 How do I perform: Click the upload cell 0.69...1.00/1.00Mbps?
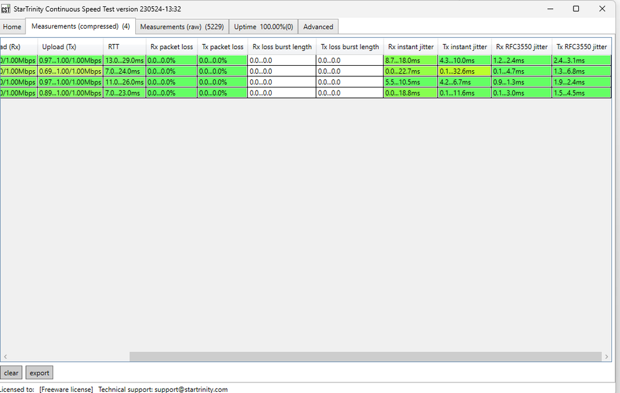(70, 71)
